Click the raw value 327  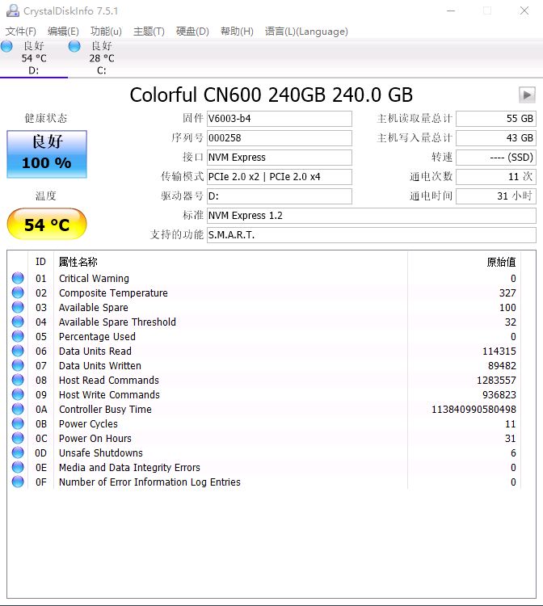(x=507, y=293)
